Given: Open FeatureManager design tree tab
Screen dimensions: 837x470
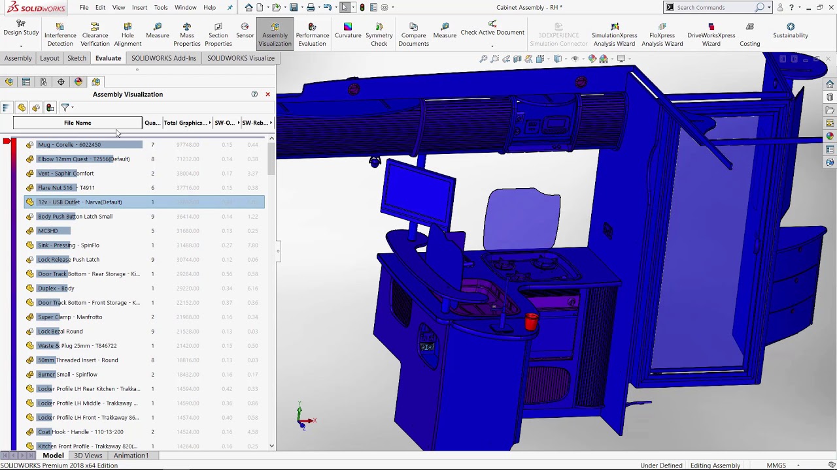Looking at the screenshot, I should (x=9, y=82).
